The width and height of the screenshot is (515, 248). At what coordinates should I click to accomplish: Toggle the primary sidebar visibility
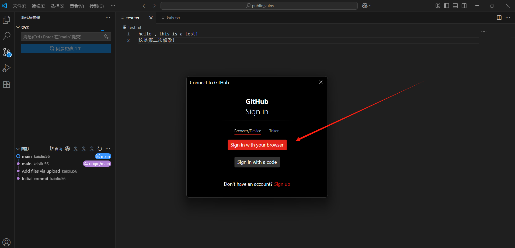(x=447, y=6)
